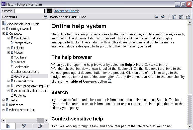Collapse the Concepts node

(4, 33)
